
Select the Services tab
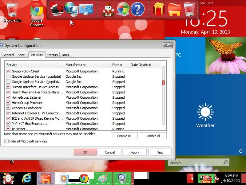37,54
